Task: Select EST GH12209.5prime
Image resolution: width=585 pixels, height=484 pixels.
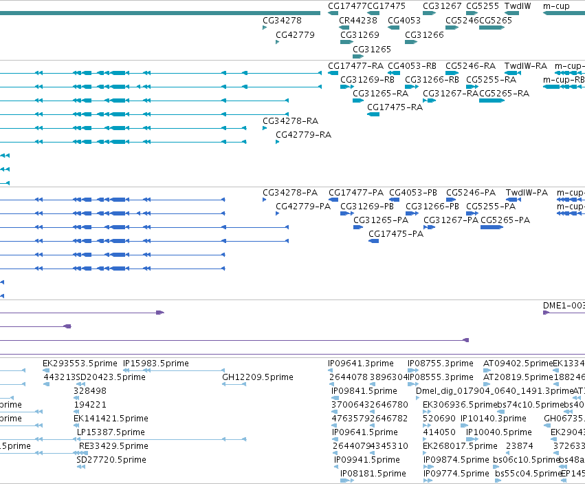Action: click(257, 377)
